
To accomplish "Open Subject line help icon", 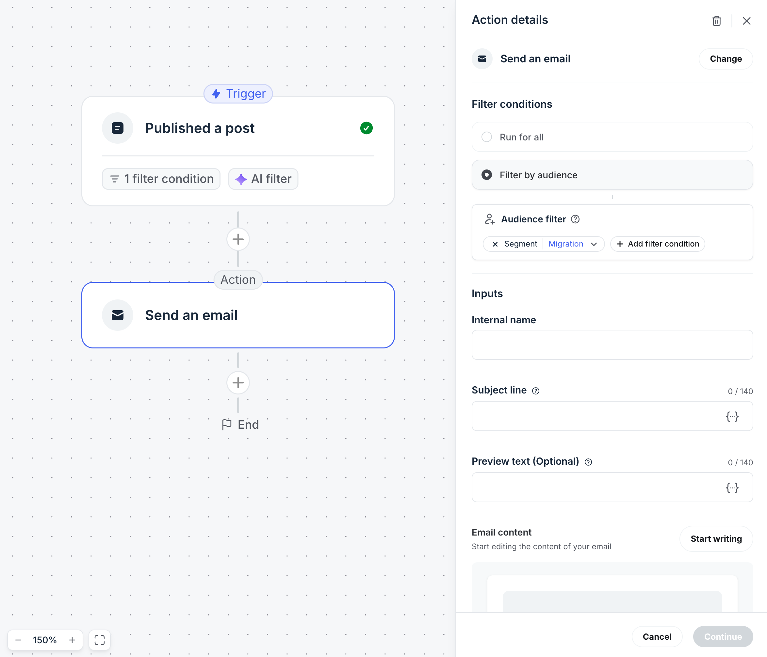I will pos(535,391).
